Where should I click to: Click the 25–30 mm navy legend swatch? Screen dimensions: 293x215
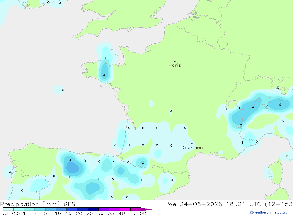[x=93, y=209]
